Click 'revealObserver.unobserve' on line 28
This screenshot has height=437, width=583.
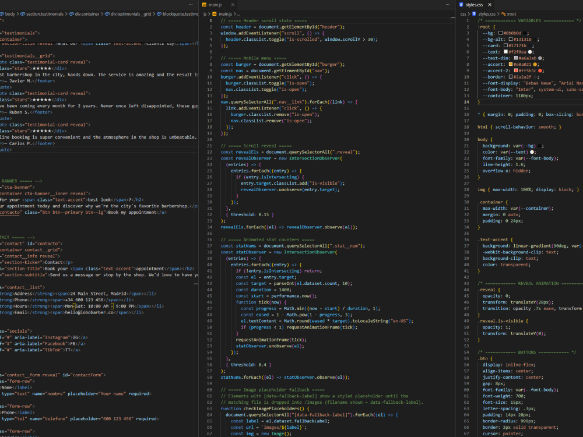click(x=271, y=189)
